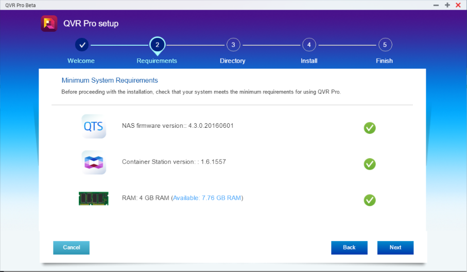Click the step 4 circle
Viewport: 467px width, 272px height.
(x=309, y=45)
